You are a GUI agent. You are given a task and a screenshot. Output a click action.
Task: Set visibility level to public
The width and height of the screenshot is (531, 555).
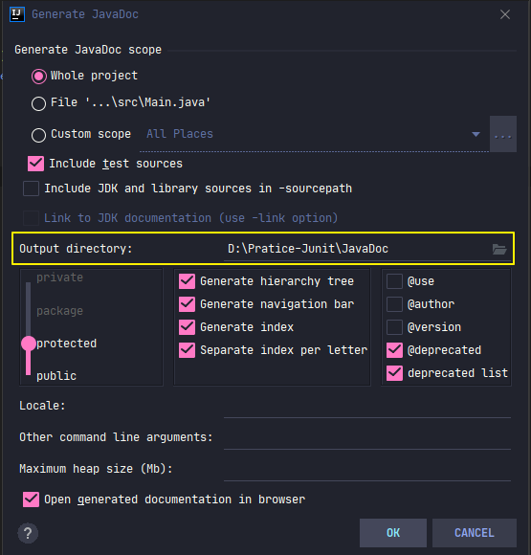(56, 376)
